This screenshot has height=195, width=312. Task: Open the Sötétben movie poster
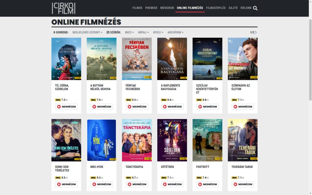[172, 140]
